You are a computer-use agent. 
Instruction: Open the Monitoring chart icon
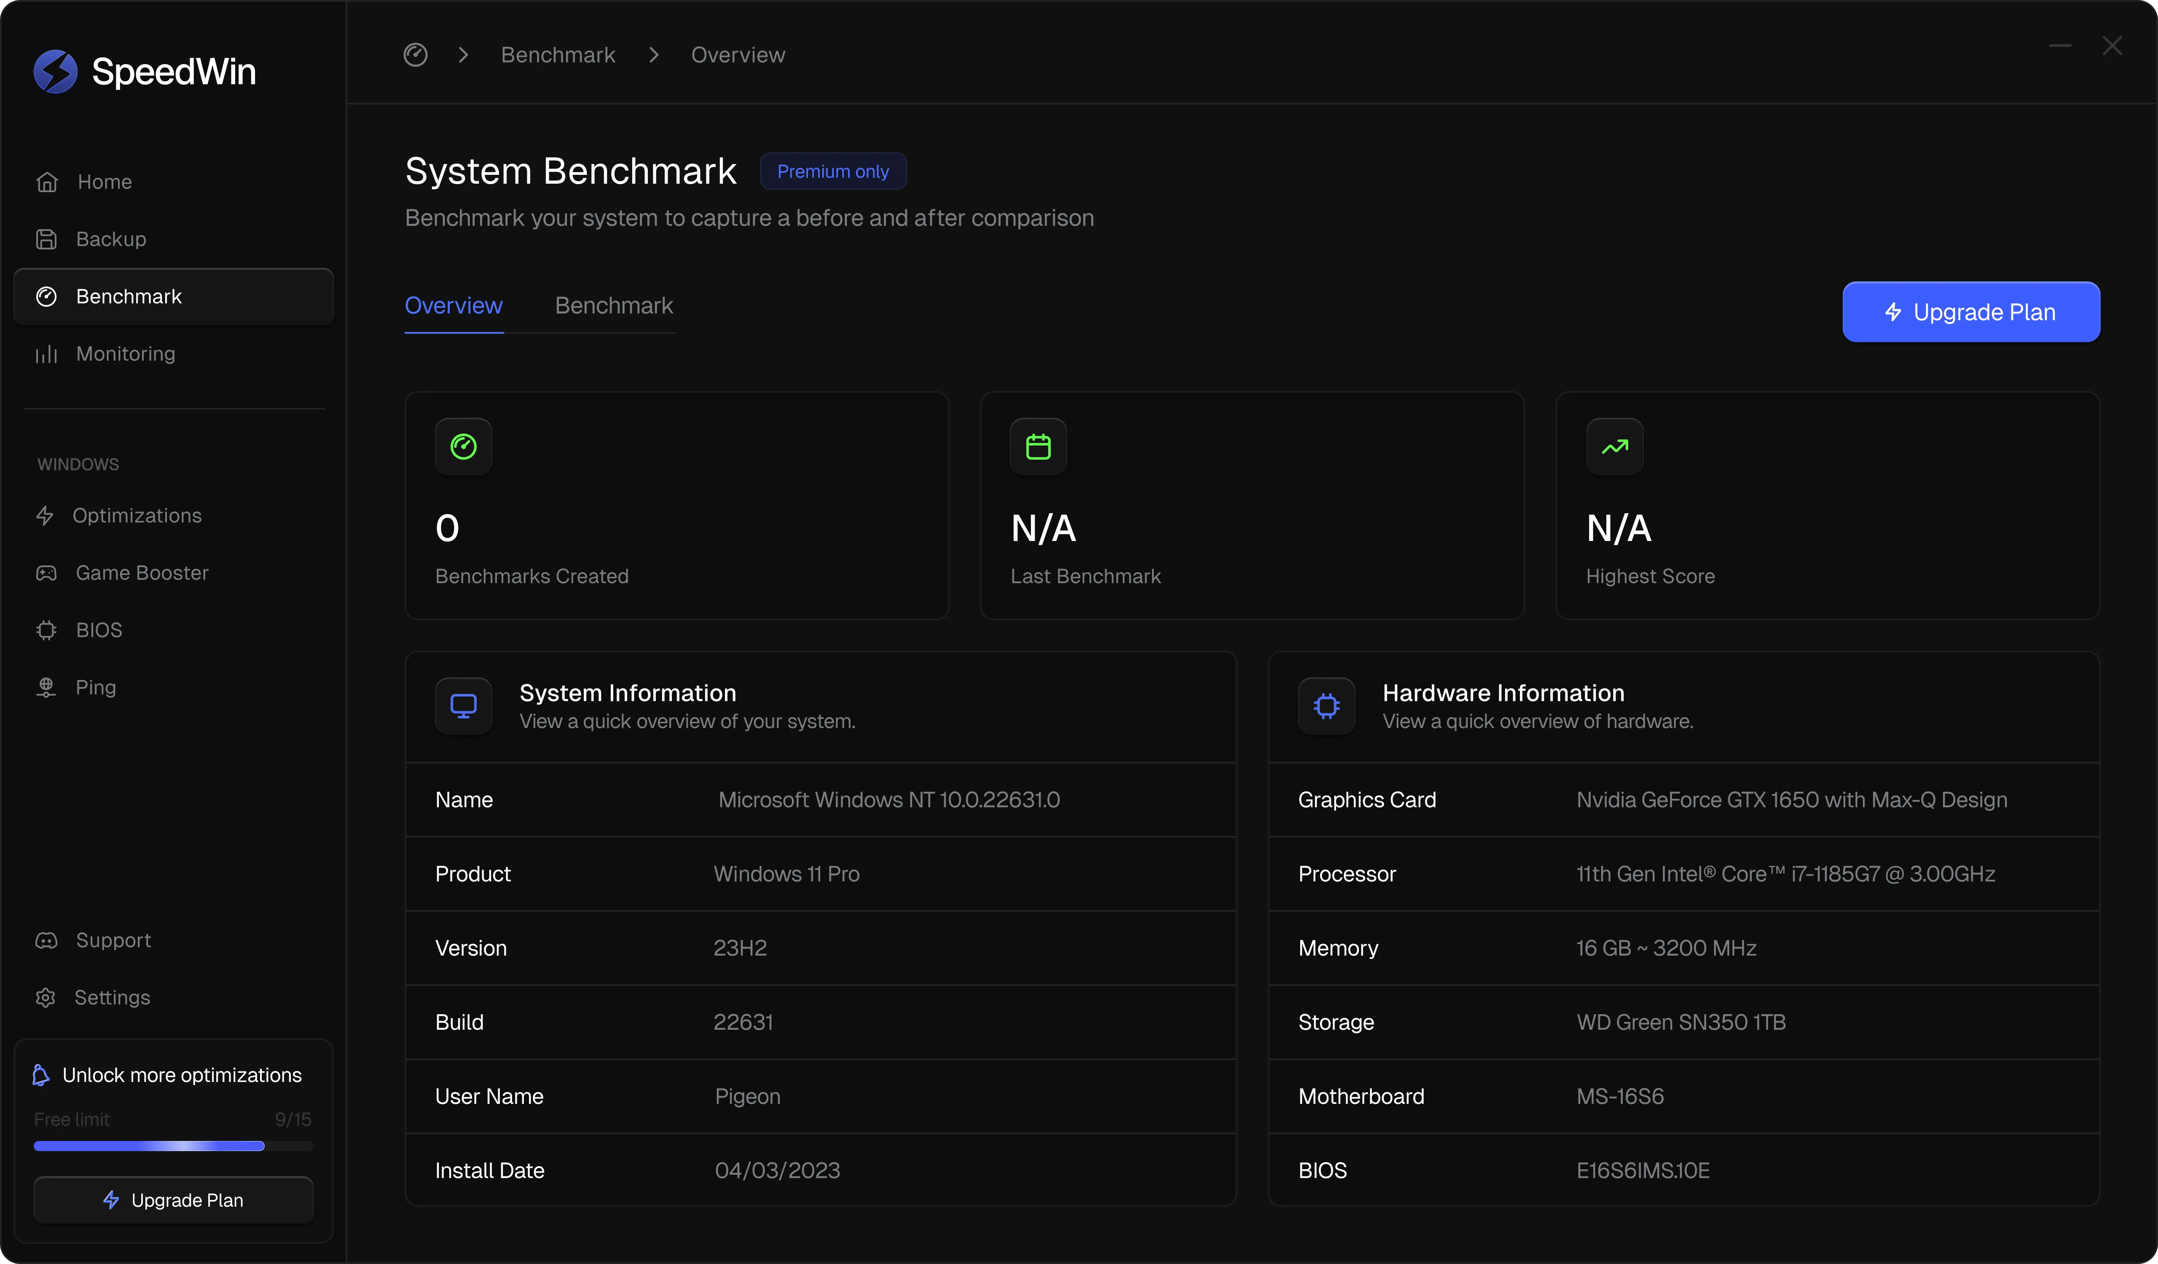pos(47,353)
